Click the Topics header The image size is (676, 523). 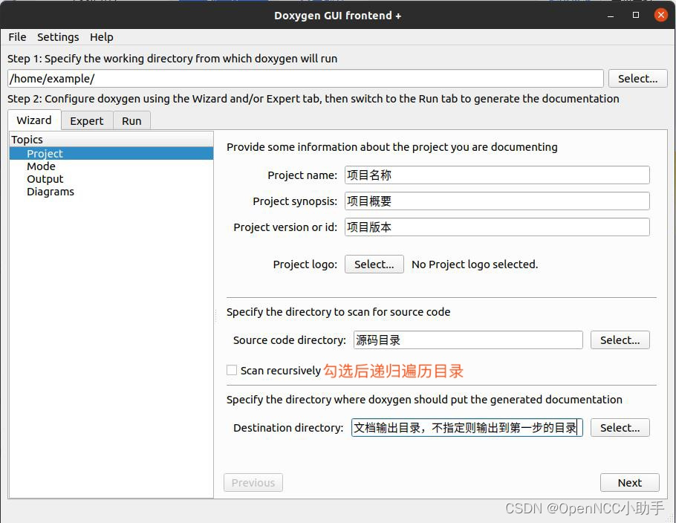(x=111, y=139)
